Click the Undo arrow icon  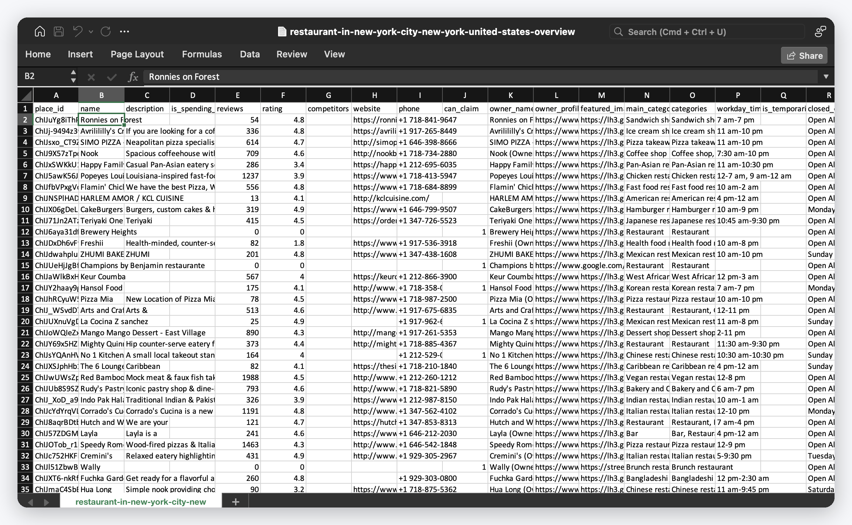[x=78, y=31]
